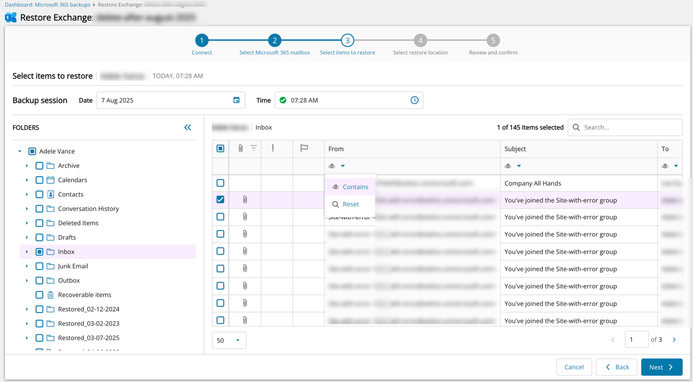Go to next page of results
The image size is (693, 382).
point(674,340)
